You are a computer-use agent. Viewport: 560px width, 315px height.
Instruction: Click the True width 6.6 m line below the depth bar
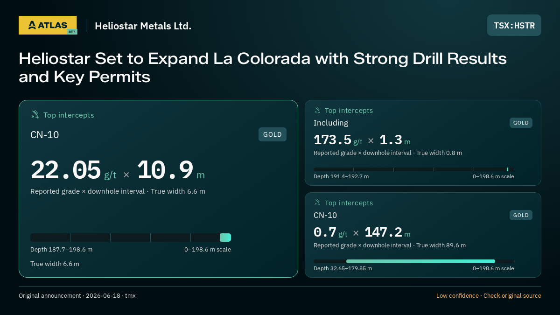[55, 264]
